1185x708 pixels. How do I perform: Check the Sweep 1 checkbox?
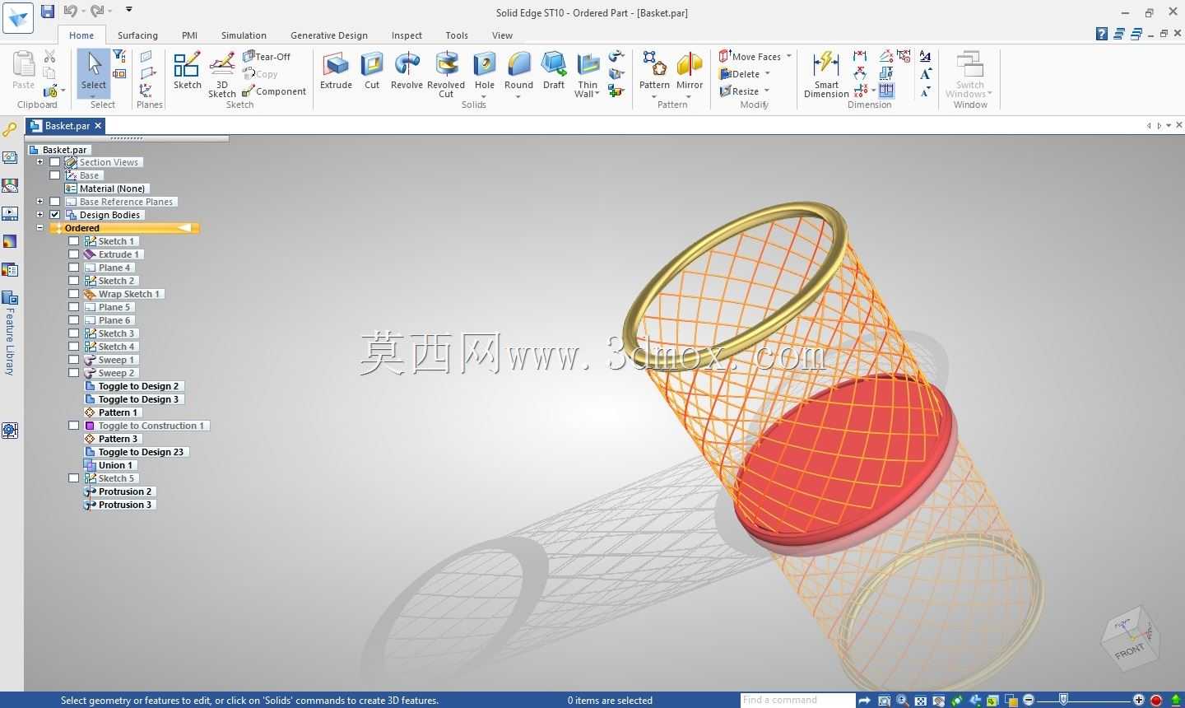74,360
